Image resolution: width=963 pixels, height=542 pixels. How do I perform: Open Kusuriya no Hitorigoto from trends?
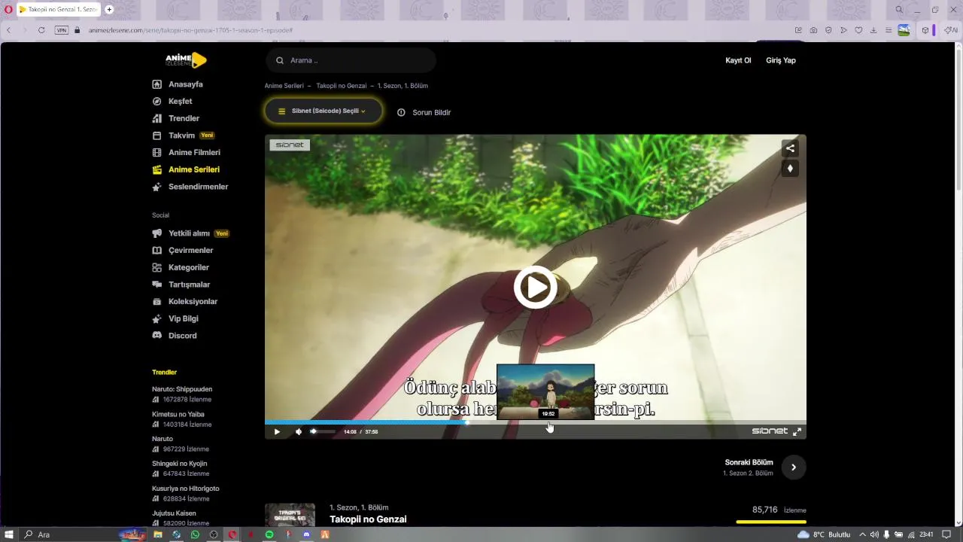tap(184, 489)
